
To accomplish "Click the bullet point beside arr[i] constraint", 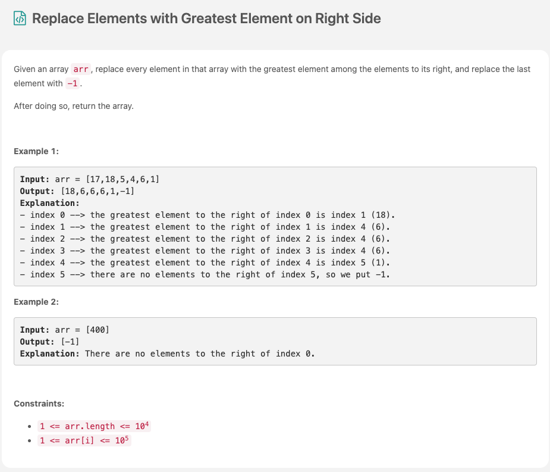I will tap(29, 440).
